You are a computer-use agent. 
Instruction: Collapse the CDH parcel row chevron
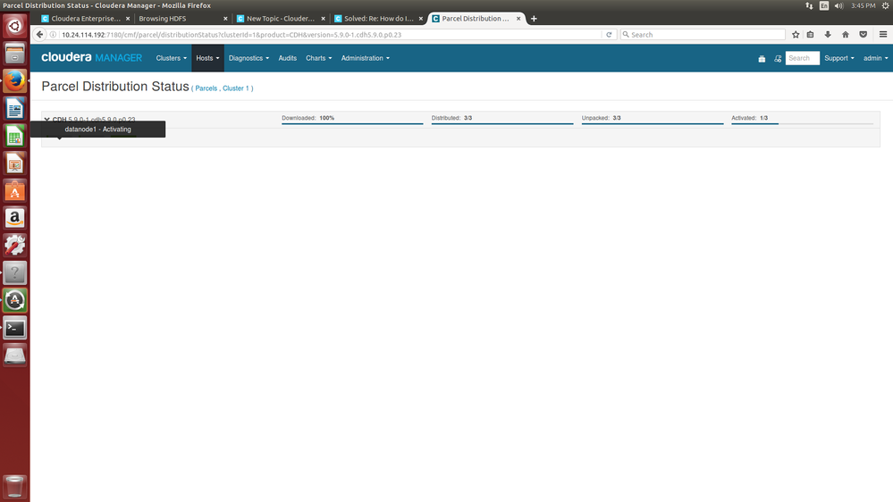(x=47, y=120)
